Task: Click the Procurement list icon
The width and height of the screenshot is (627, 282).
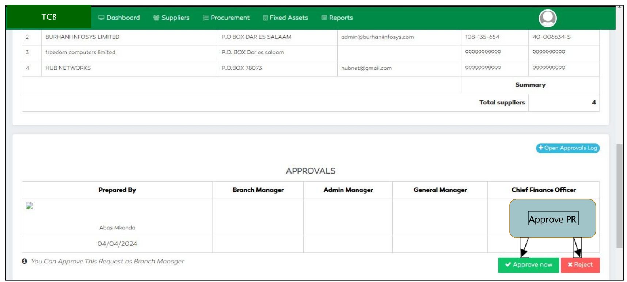Action: [206, 18]
